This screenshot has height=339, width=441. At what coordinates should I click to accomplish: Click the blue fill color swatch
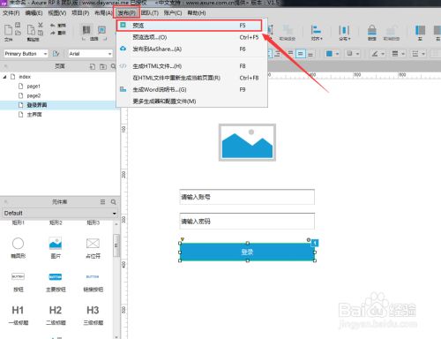click(x=329, y=54)
